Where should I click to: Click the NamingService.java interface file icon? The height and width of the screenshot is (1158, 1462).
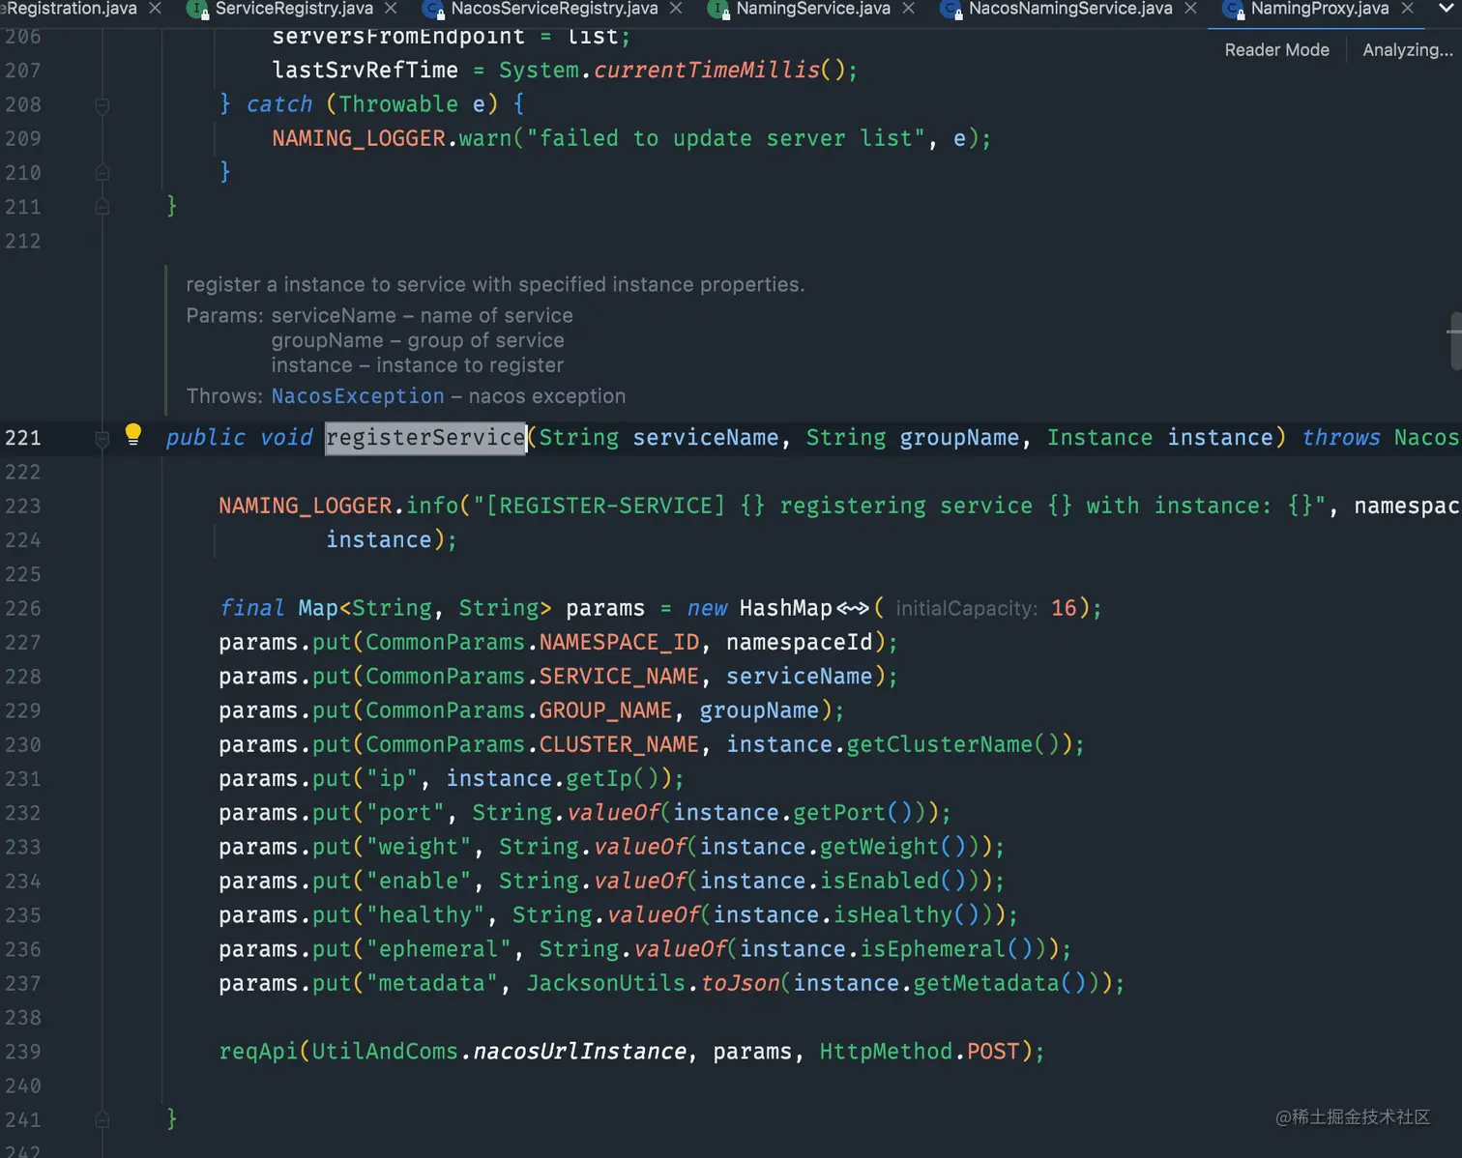click(x=718, y=10)
